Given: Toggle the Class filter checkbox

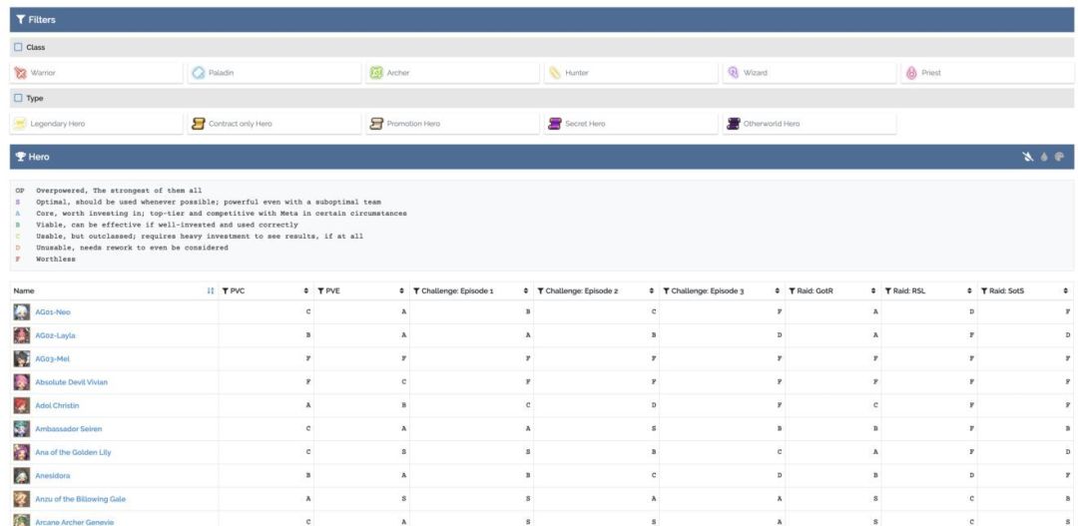Looking at the screenshot, I should pyautogui.click(x=19, y=48).
